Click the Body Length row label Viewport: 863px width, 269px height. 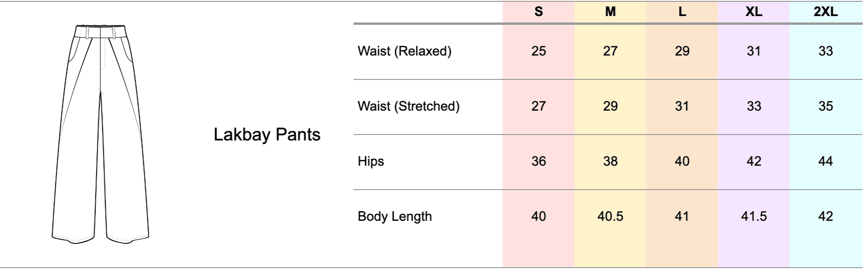coord(395,216)
